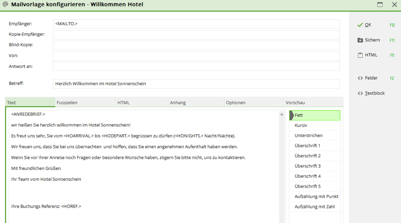Click the Sichern save icon

tap(360, 40)
